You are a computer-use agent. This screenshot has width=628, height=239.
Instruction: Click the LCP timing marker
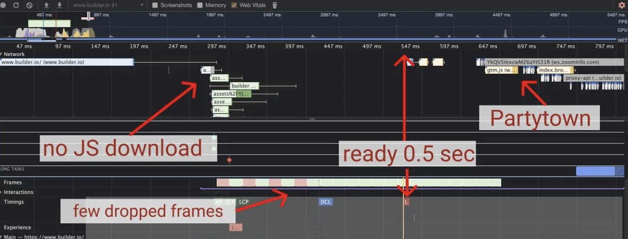[244, 202]
